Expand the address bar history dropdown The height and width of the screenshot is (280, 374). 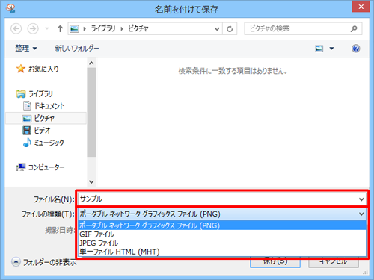click(x=217, y=29)
